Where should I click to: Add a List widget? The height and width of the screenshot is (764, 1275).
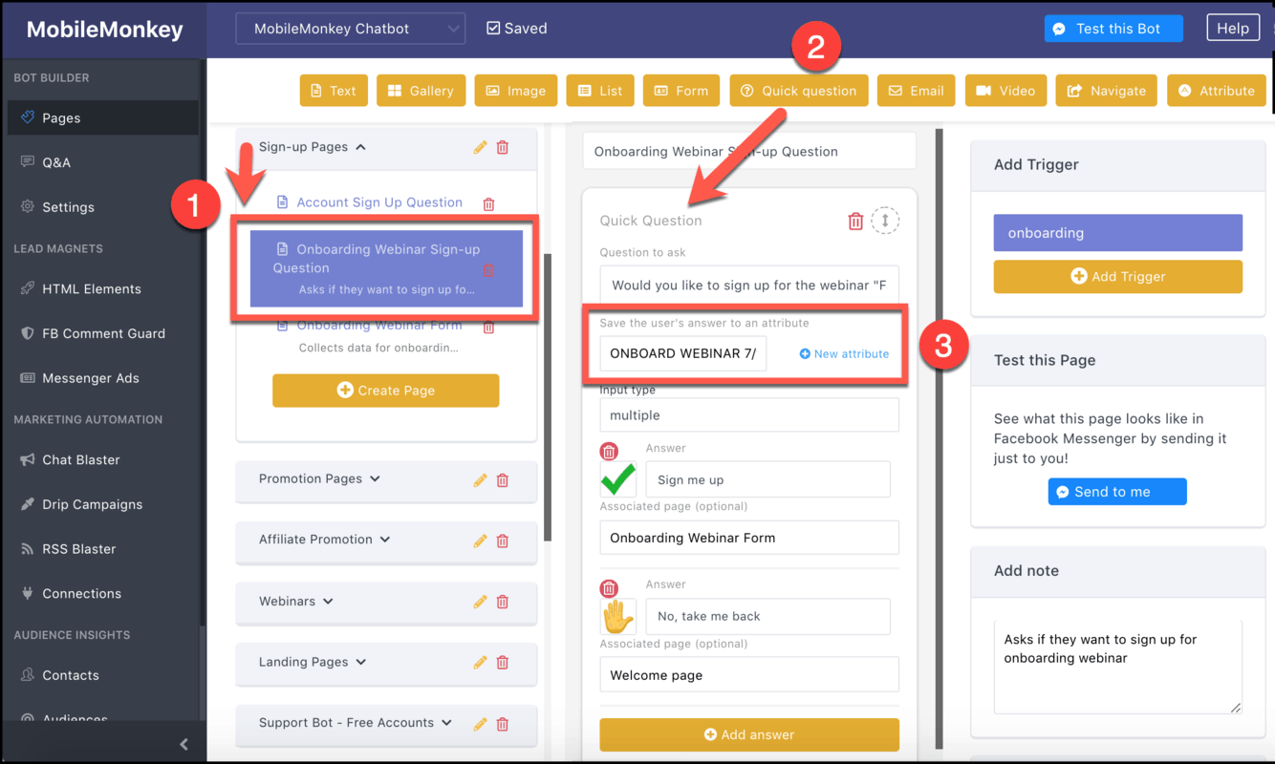[x=599, y=91]
